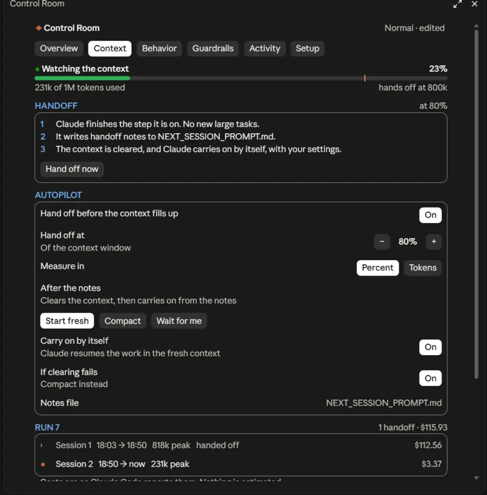Click the orange diamond Control Room icon
Screen dimensions: 487x495
click(x=39, y=28)
